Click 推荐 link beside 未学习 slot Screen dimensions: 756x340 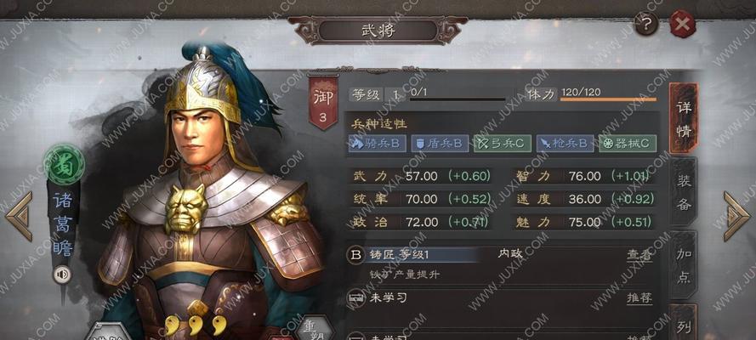[x=639, y=298]
